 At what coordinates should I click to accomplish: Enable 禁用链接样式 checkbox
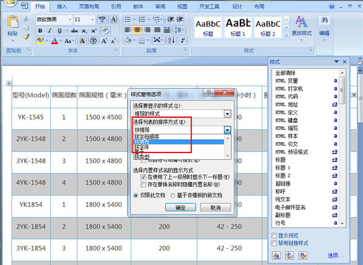[x=274, y=243]
